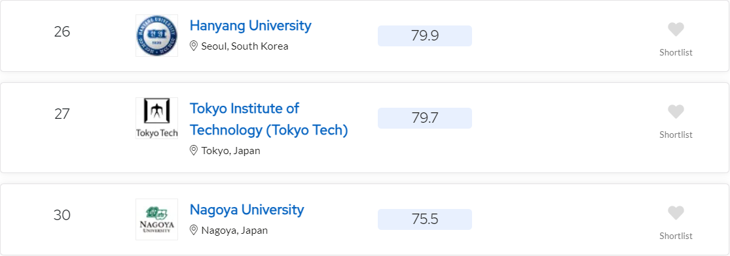This screenshot has width=730, height=256.
Task: Click rank number 30
Action: (62, 215)
